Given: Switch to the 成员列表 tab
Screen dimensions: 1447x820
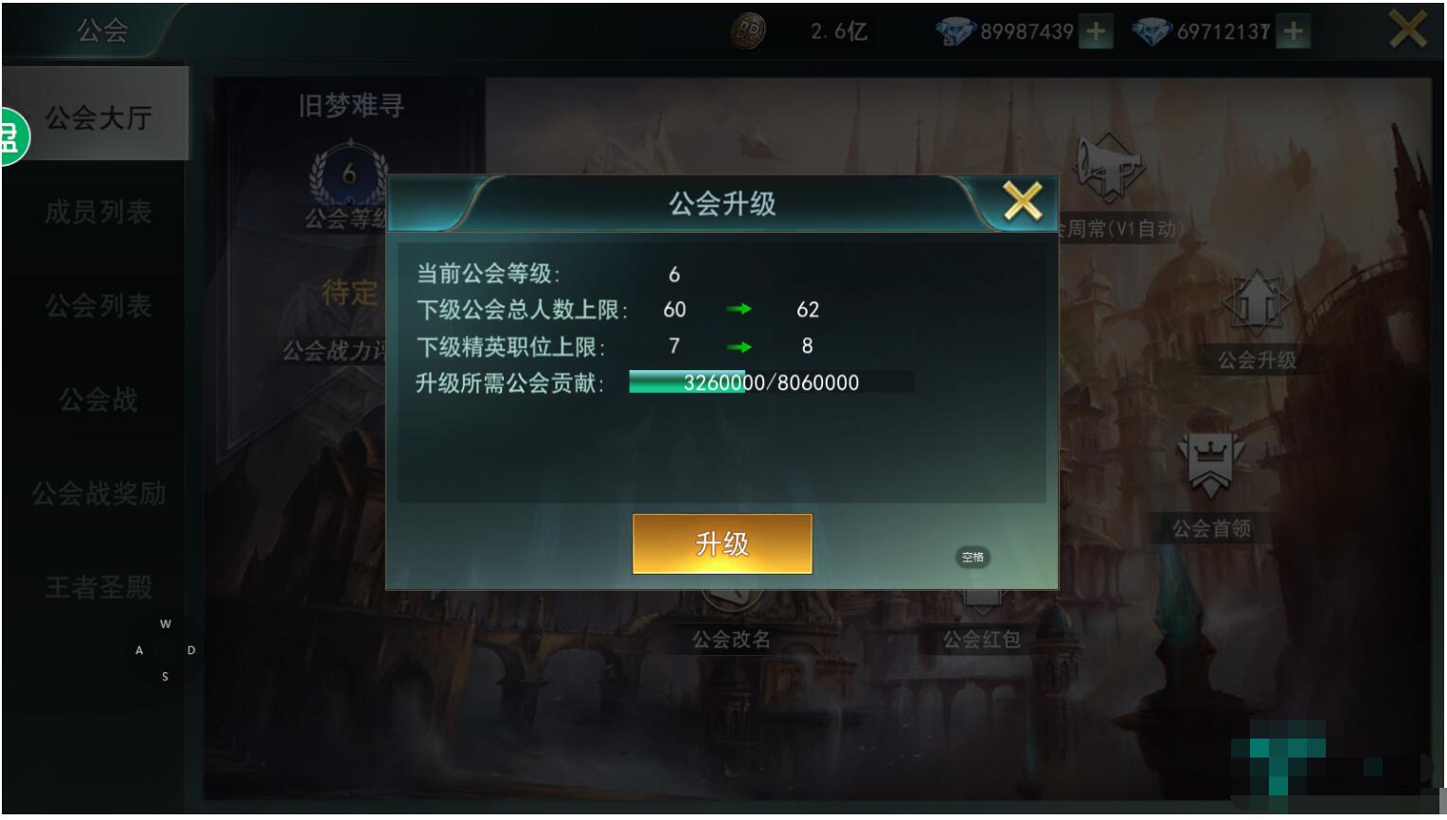Looking at the screenshot, I should click(98, 212).
